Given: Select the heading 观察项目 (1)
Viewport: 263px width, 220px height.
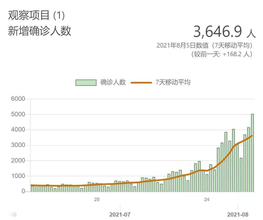Looking at the screenshot, I should (x=36, y=15).
